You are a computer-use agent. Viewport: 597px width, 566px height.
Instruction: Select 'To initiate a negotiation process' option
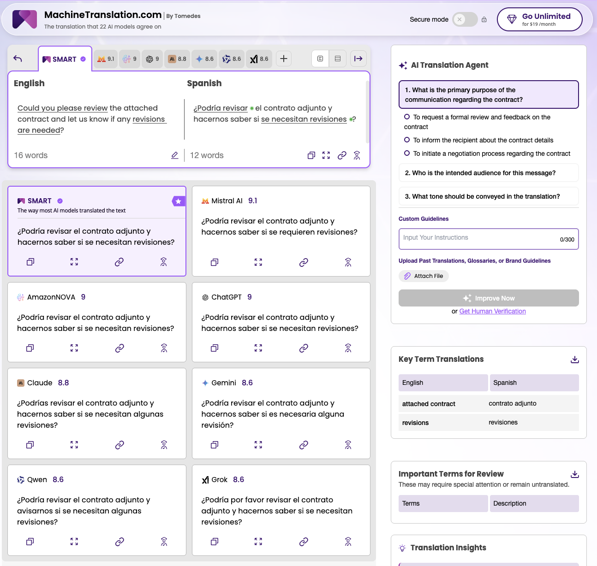407,153
